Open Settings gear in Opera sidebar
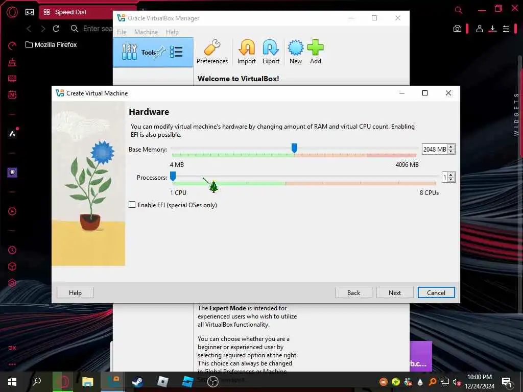Screen dimensions: 523x392 [12, 283]
